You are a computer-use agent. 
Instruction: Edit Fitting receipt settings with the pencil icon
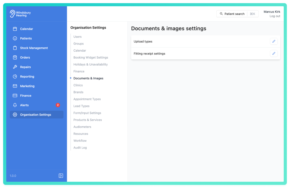tap(274, 54)
